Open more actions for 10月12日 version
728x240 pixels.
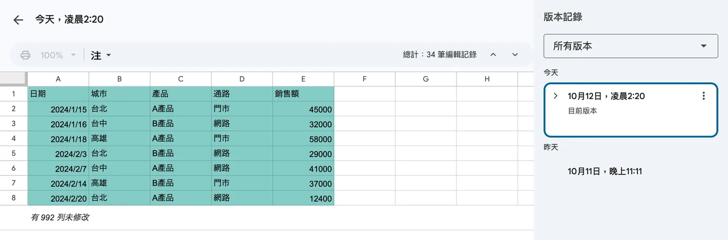(704, 96)
